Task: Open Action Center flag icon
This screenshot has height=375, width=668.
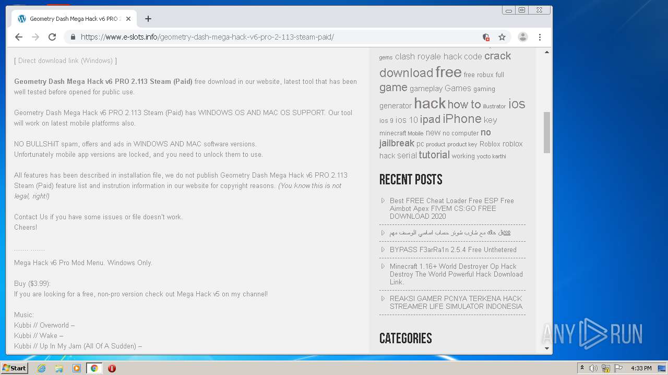Action: pos(618,368)
